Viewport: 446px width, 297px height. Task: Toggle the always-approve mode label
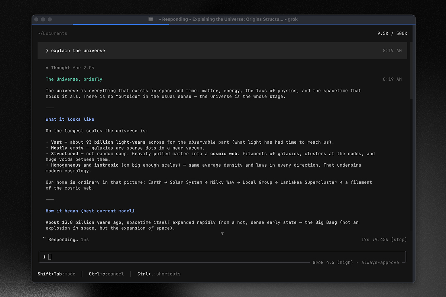380,262
